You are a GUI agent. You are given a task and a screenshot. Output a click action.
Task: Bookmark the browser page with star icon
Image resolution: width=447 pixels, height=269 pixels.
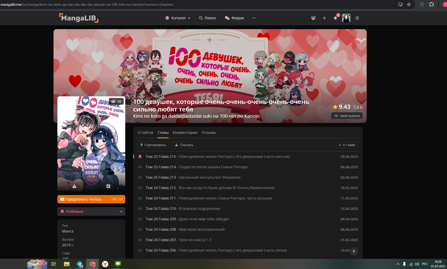pyautogui.click(x=409, y=4)
